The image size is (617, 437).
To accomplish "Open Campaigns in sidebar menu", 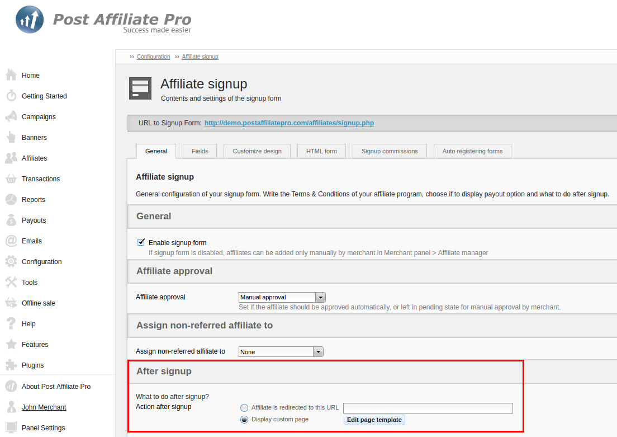I will (39, 116).
